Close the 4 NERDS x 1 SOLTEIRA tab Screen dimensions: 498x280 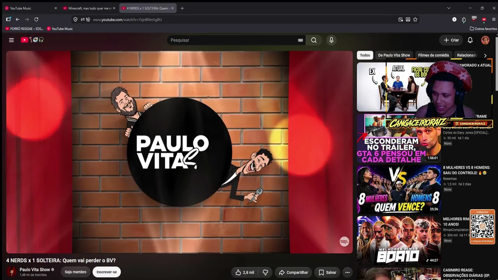172,8
